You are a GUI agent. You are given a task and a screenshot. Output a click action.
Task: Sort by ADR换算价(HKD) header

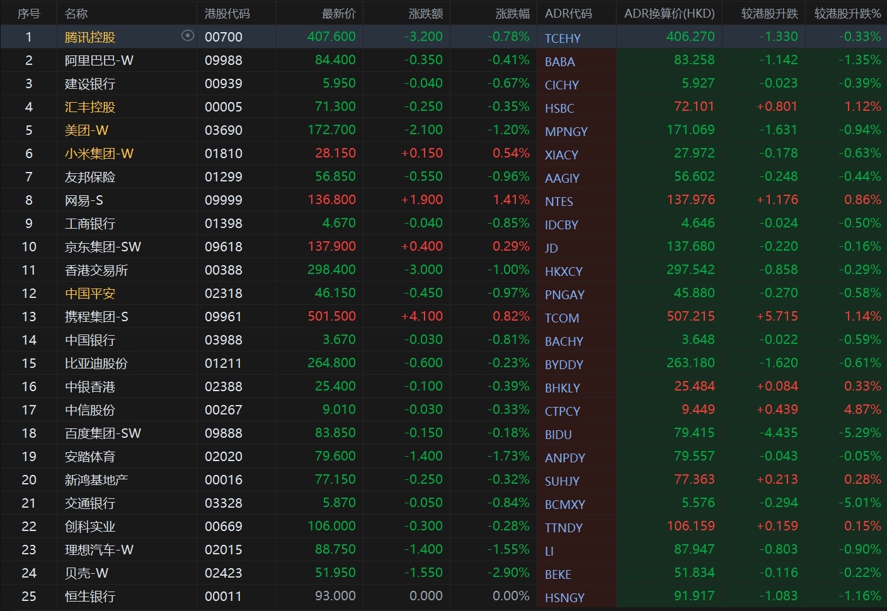[669, 13]
